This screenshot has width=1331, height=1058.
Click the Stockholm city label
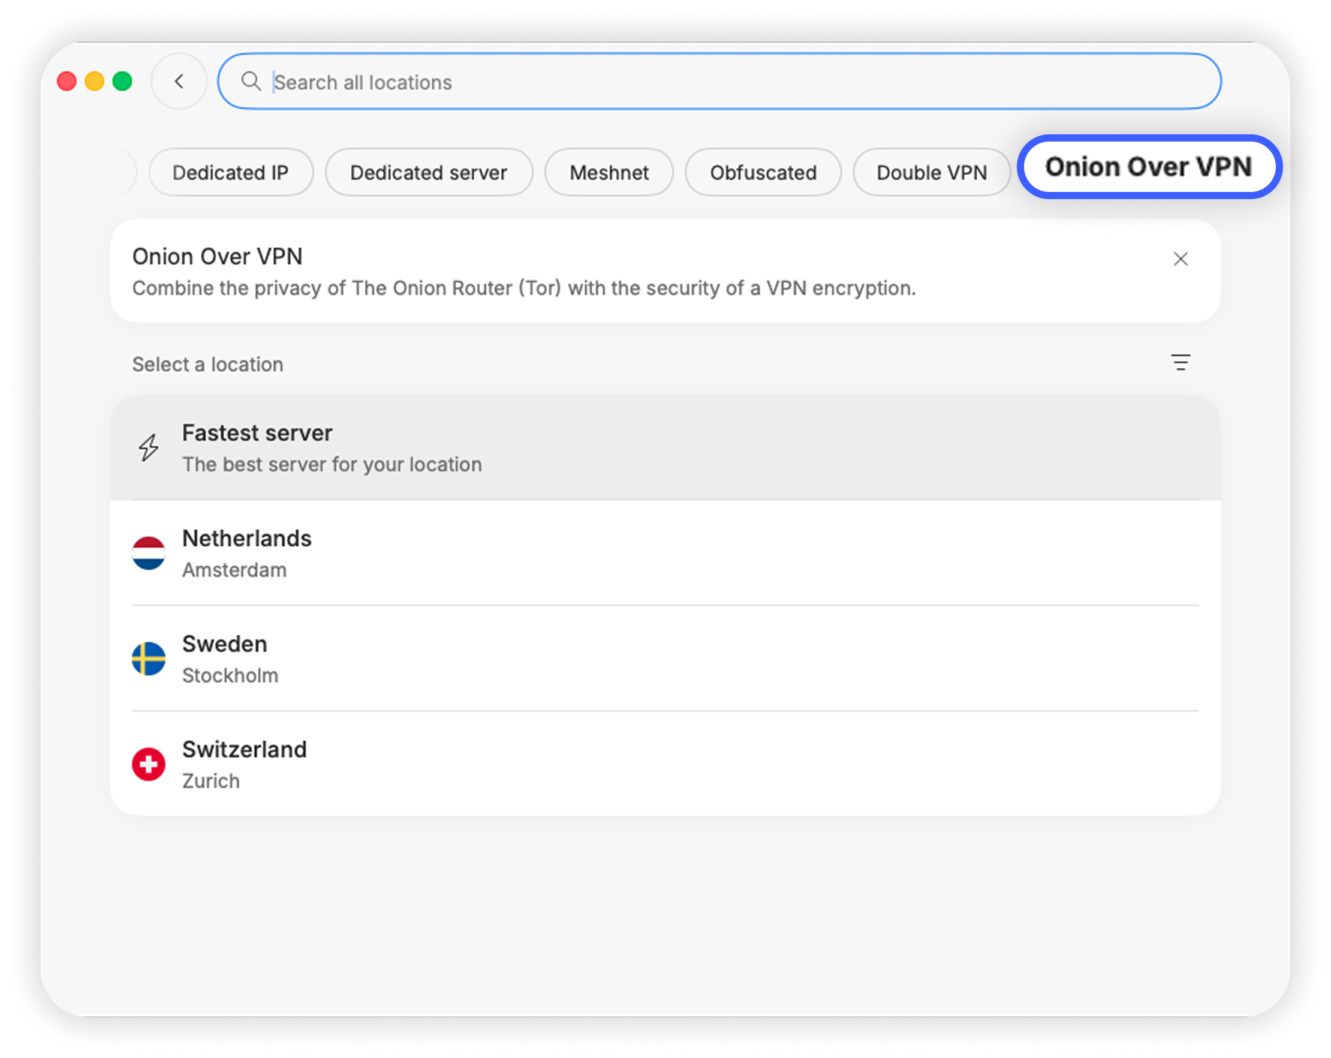230,676
